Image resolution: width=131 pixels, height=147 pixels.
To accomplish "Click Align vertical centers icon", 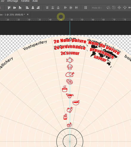I will click(x=15, y=8).
